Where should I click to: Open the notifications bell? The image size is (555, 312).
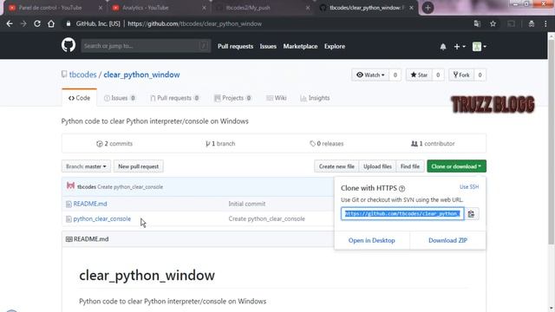[x=443, y=46]
